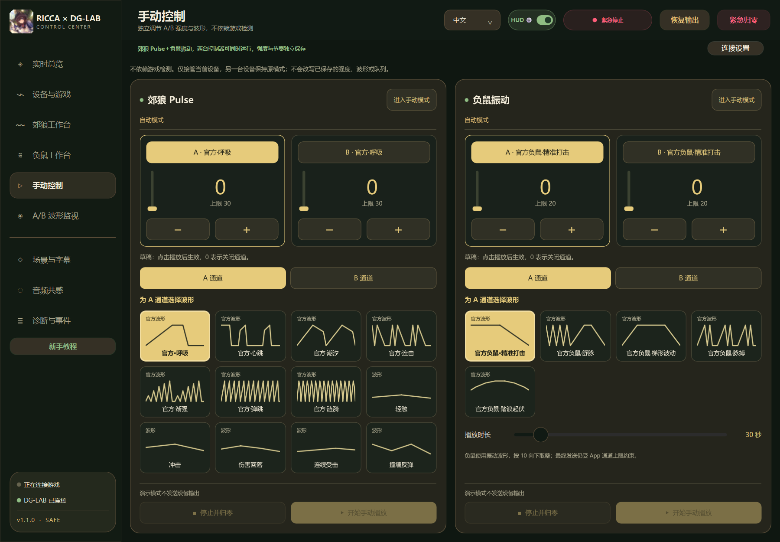The width and height of the screenshot is (780, 542).
Task: Select B · 官方负鼠·精准打击 channel header
Action: [689, 152]
